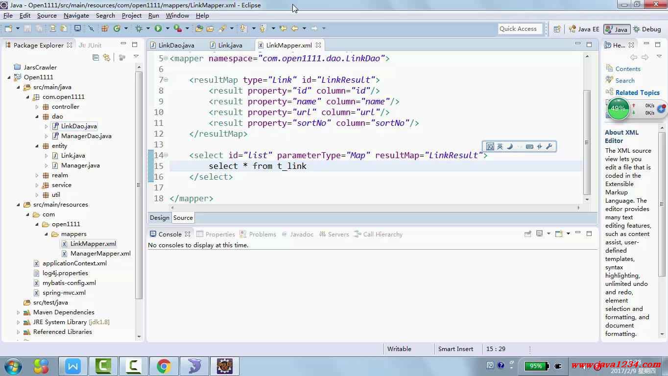Click the Last Edit Location arrow icon

(x=283, y=29)
